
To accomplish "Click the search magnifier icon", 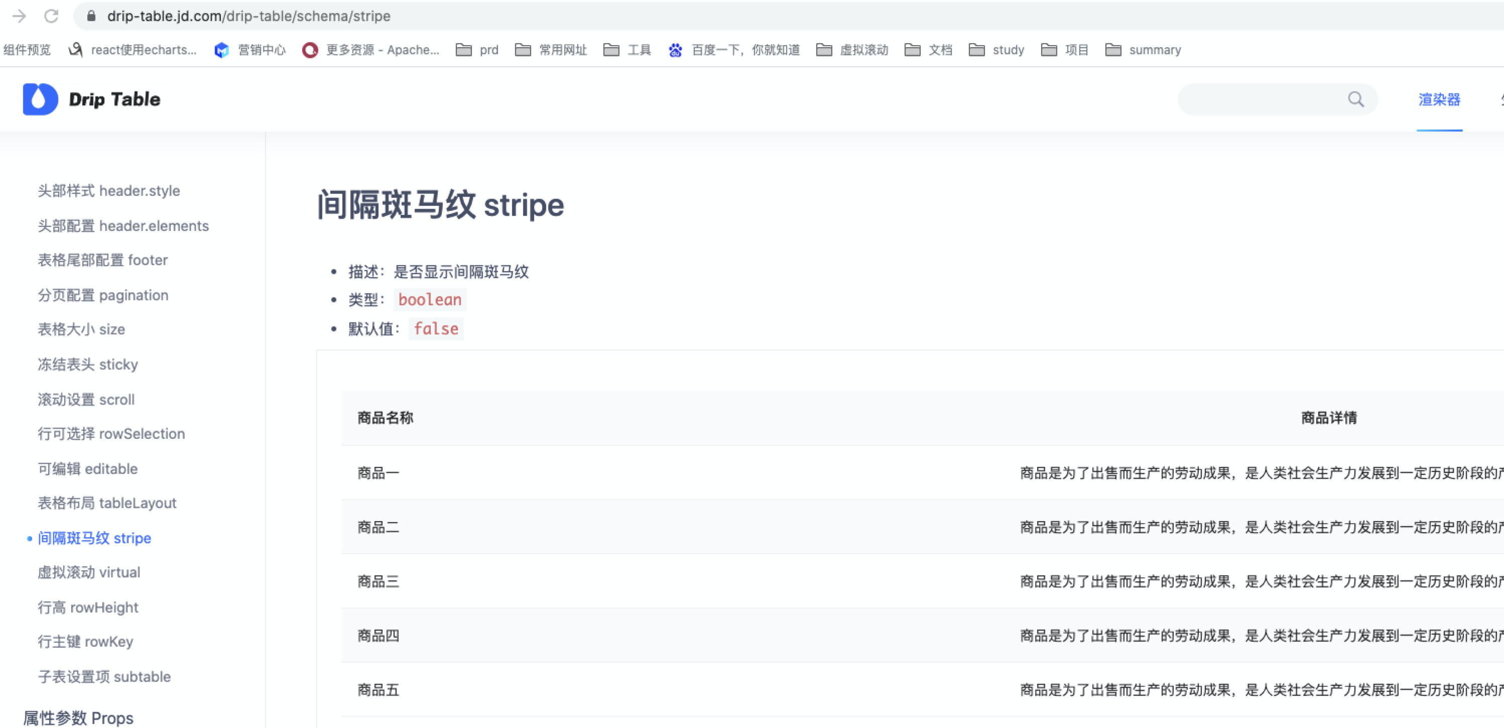I will click(1357, 99).
